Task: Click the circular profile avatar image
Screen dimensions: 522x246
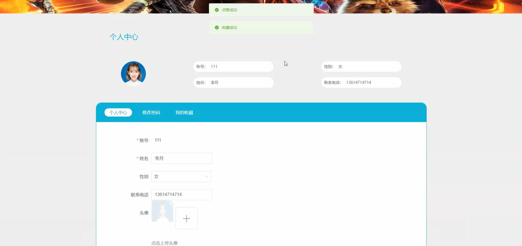Action: tap(133, 73)
